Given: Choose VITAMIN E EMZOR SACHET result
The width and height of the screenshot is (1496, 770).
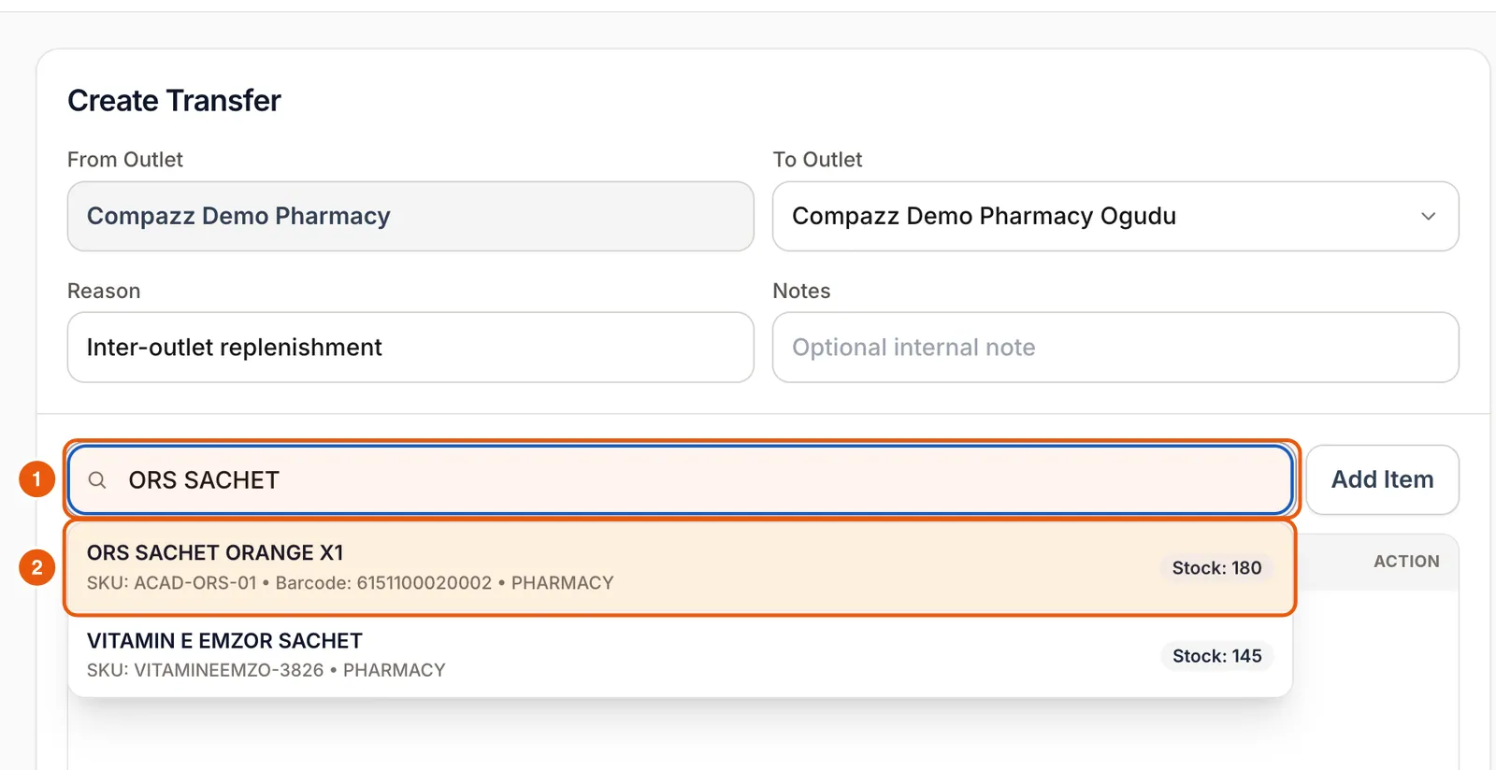Looking at the screenshot, I should [x=680, y=655].
